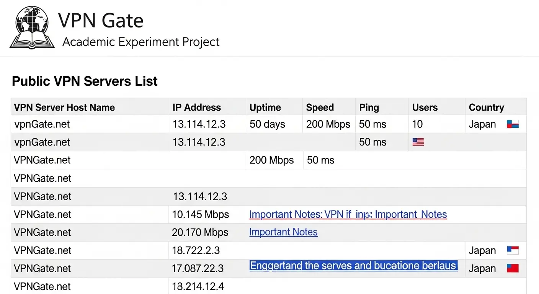The width and height of the screenshot is (539, 294).
Task: Click the flag in the 18.722.2.3 row
Action: pyautogui.click(x=513, y=250)
